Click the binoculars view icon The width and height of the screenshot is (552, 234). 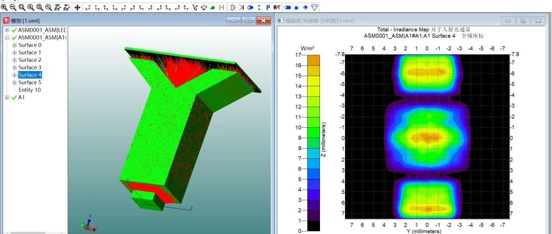(x=57, y=8)
